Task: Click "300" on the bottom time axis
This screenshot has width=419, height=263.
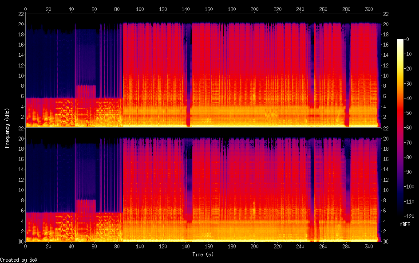Action: pos(369,247)
